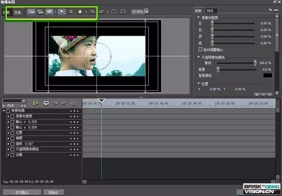Select the magnifier zoom tool
The image size is (282, 196).
point(71,12)
